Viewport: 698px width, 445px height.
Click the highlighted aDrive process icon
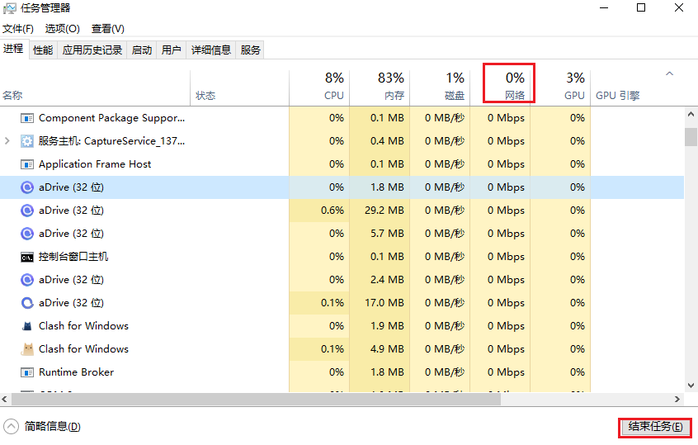point(26,187)
